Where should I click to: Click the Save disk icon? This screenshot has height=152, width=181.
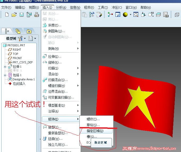21,15
